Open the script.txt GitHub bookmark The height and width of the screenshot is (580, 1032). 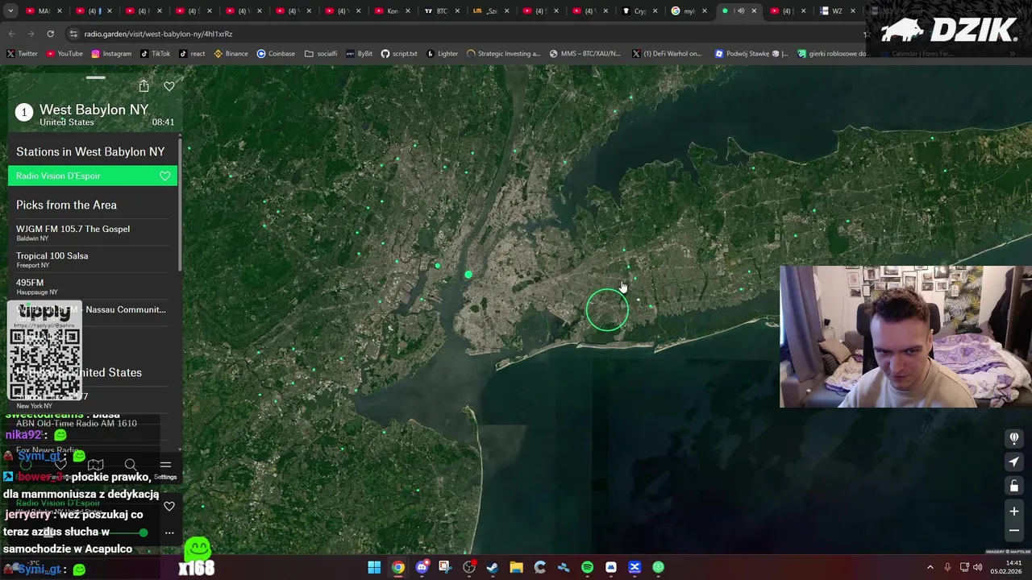399,54
